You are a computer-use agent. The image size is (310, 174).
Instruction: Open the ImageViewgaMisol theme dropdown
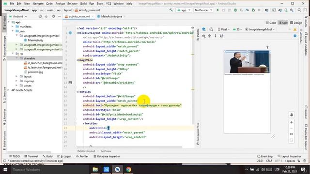click(x=260, y=29)
